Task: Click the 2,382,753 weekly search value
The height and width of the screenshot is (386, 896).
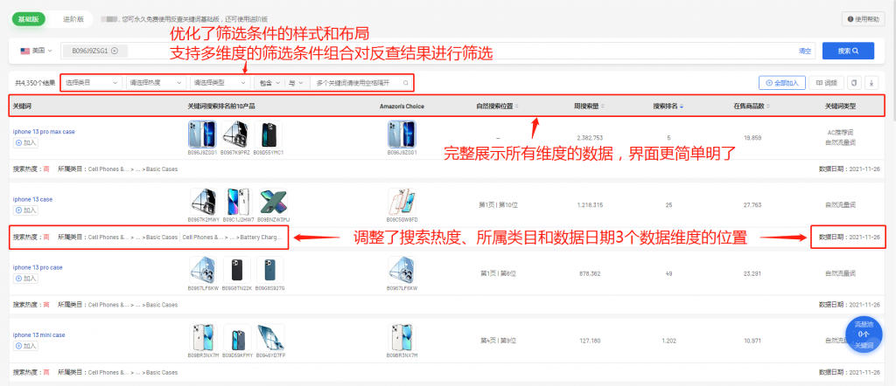Action: coord(591,137)
